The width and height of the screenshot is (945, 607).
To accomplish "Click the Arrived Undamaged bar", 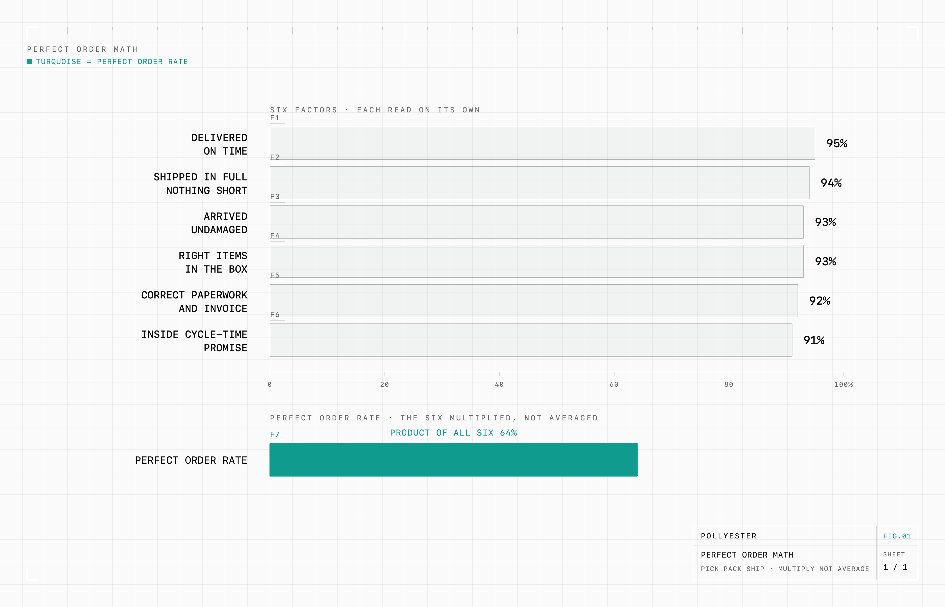I will [537, 222].
